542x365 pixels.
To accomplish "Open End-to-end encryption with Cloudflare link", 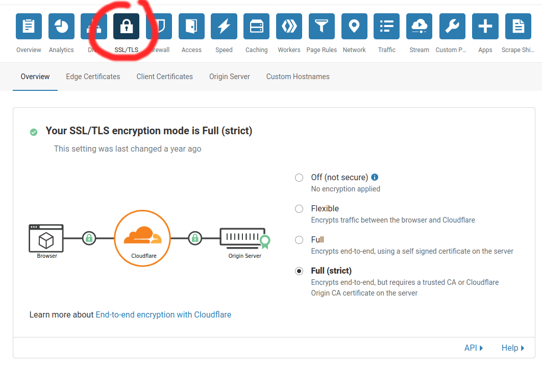I will 163,314.
